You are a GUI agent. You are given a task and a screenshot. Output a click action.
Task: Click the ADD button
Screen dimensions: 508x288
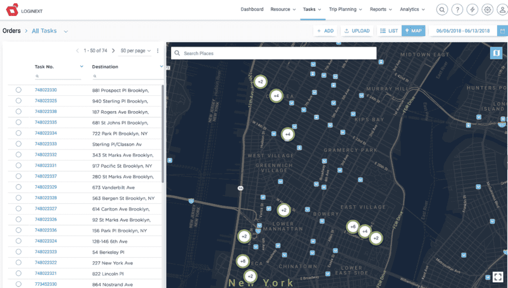tap(325, 30)
